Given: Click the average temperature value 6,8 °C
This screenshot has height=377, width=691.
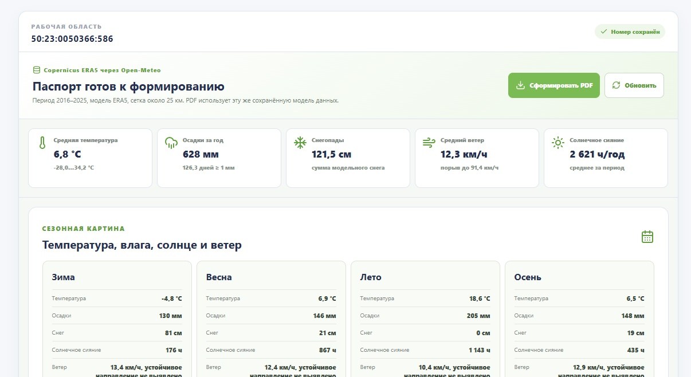Looking at the screenshot, I should [68, 154].
